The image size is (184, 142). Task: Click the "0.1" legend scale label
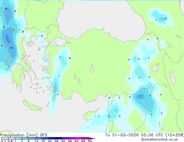click(3, 141)
